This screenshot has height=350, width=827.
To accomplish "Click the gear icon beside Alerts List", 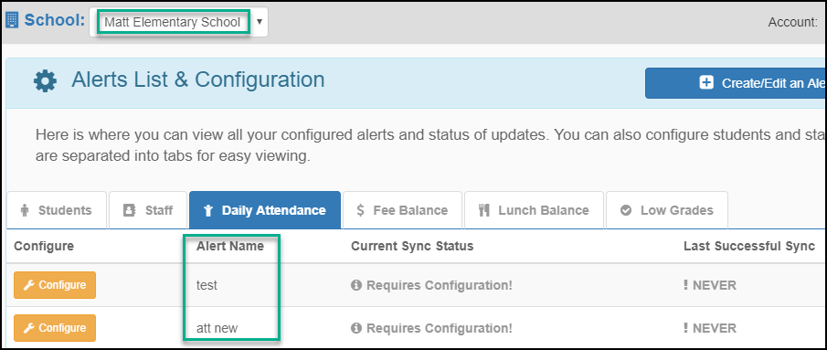I will click(x=45, y=81).
